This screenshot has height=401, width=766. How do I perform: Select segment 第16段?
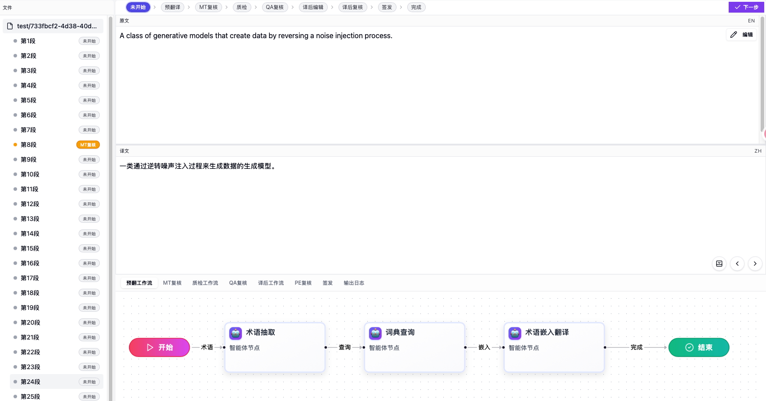click(x=57, y=263)
